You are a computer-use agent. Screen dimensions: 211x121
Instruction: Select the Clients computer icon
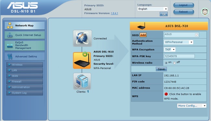82,81
